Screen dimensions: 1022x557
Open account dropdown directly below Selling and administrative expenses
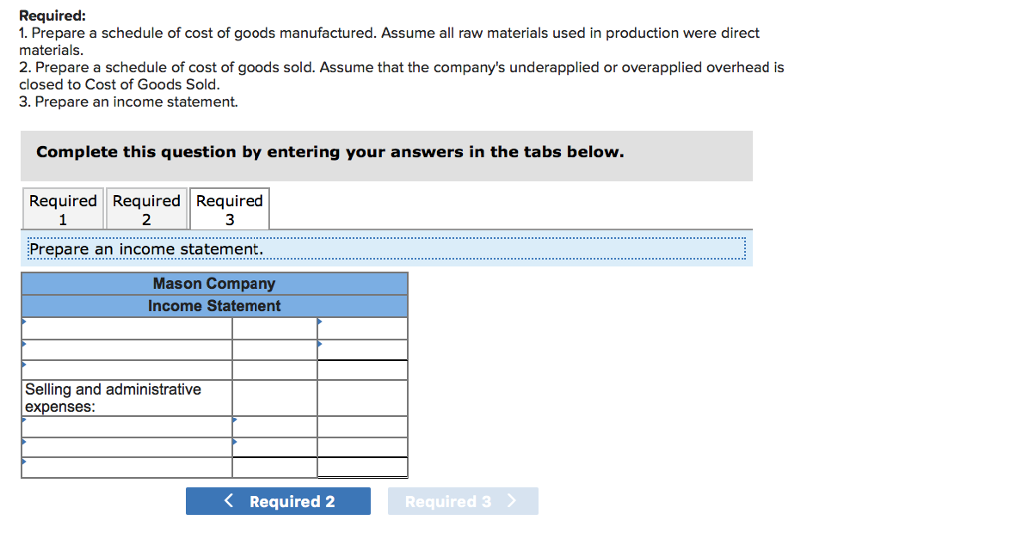(127, 426)
